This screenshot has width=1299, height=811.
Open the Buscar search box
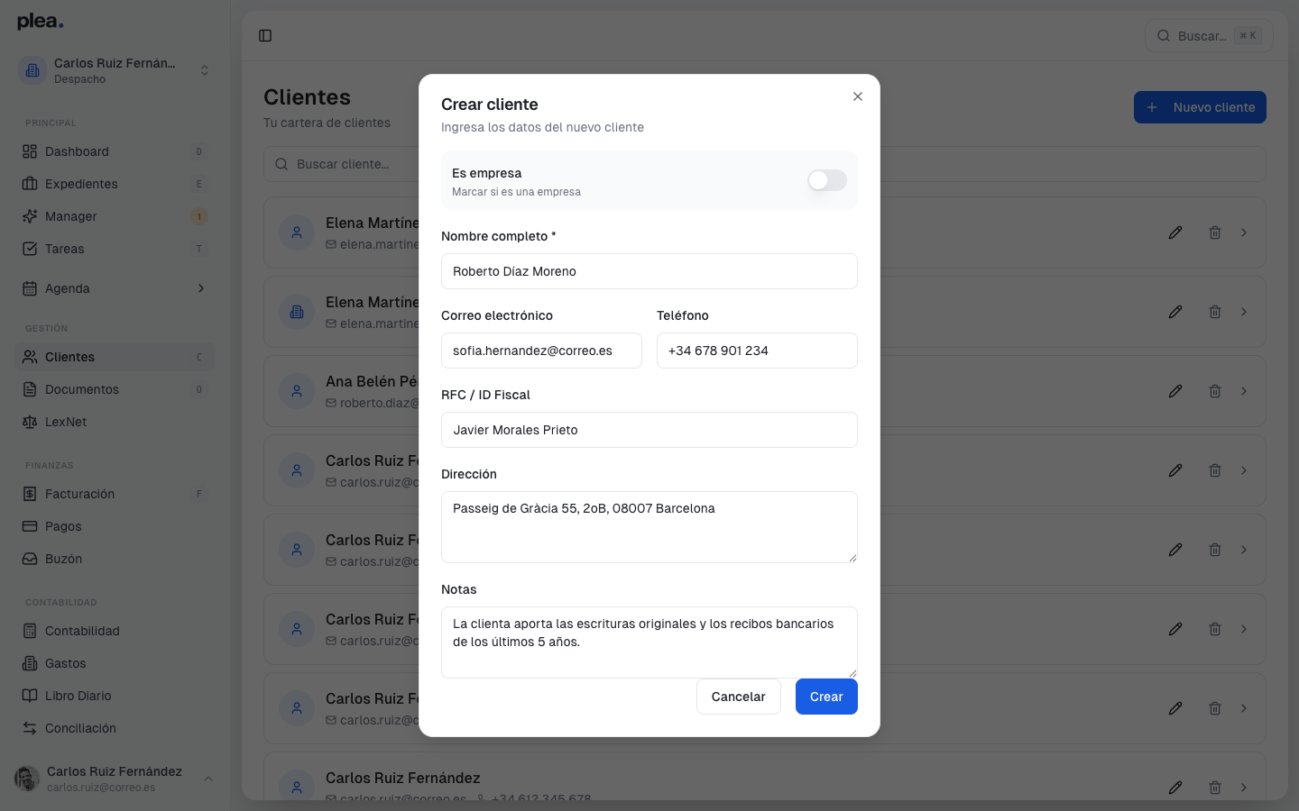pyautogui.click(x=1209, y=36)
